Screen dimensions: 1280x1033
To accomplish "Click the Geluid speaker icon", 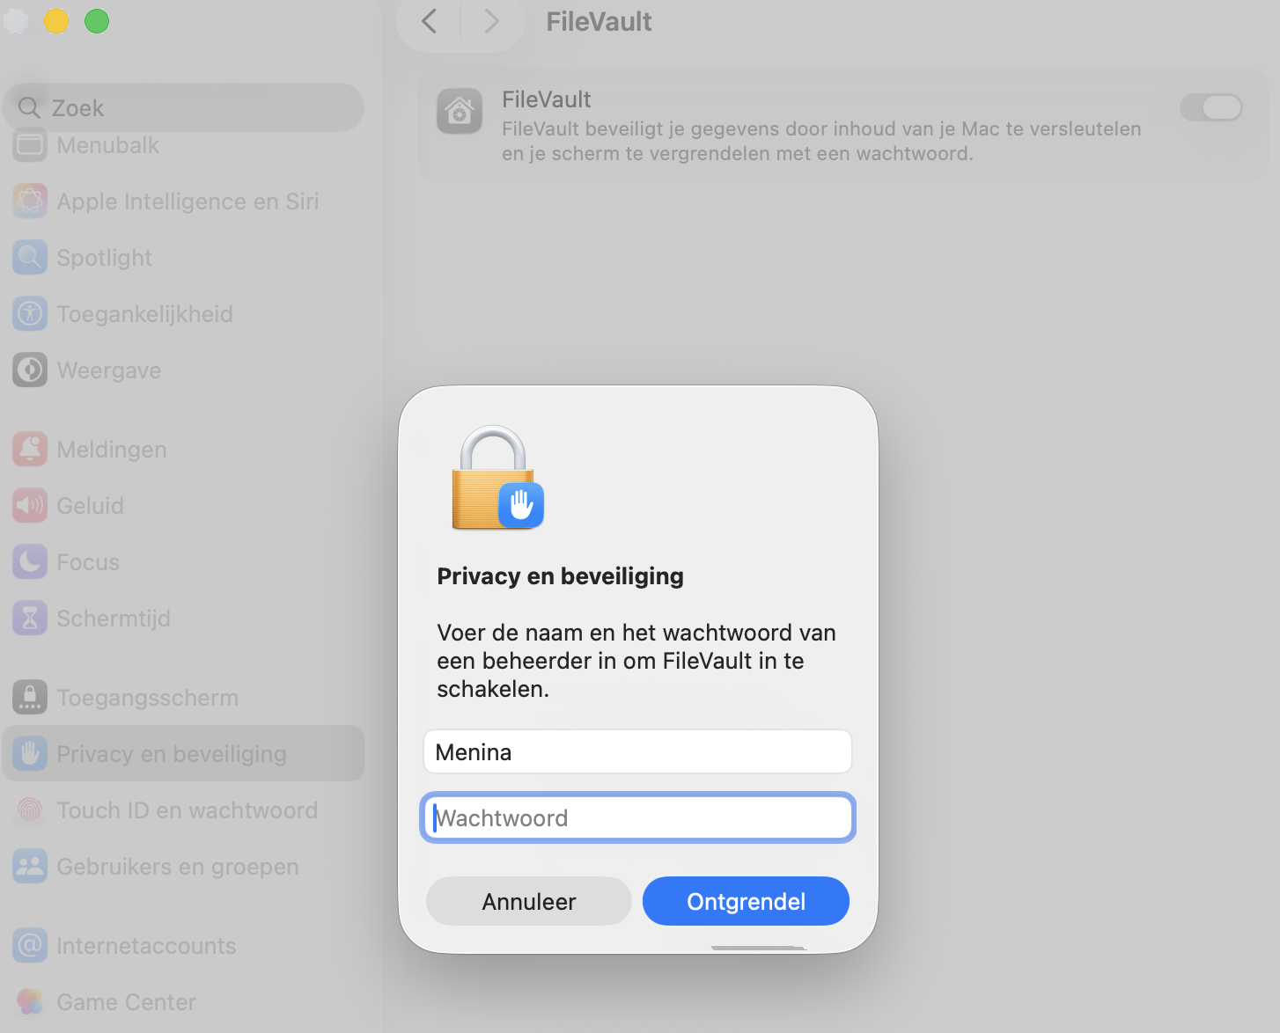I will click(x=30, y=505).
